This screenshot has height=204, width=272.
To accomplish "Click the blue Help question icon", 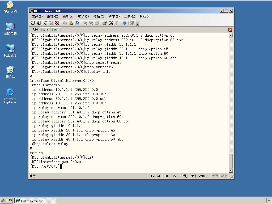I will coord(125,23).
